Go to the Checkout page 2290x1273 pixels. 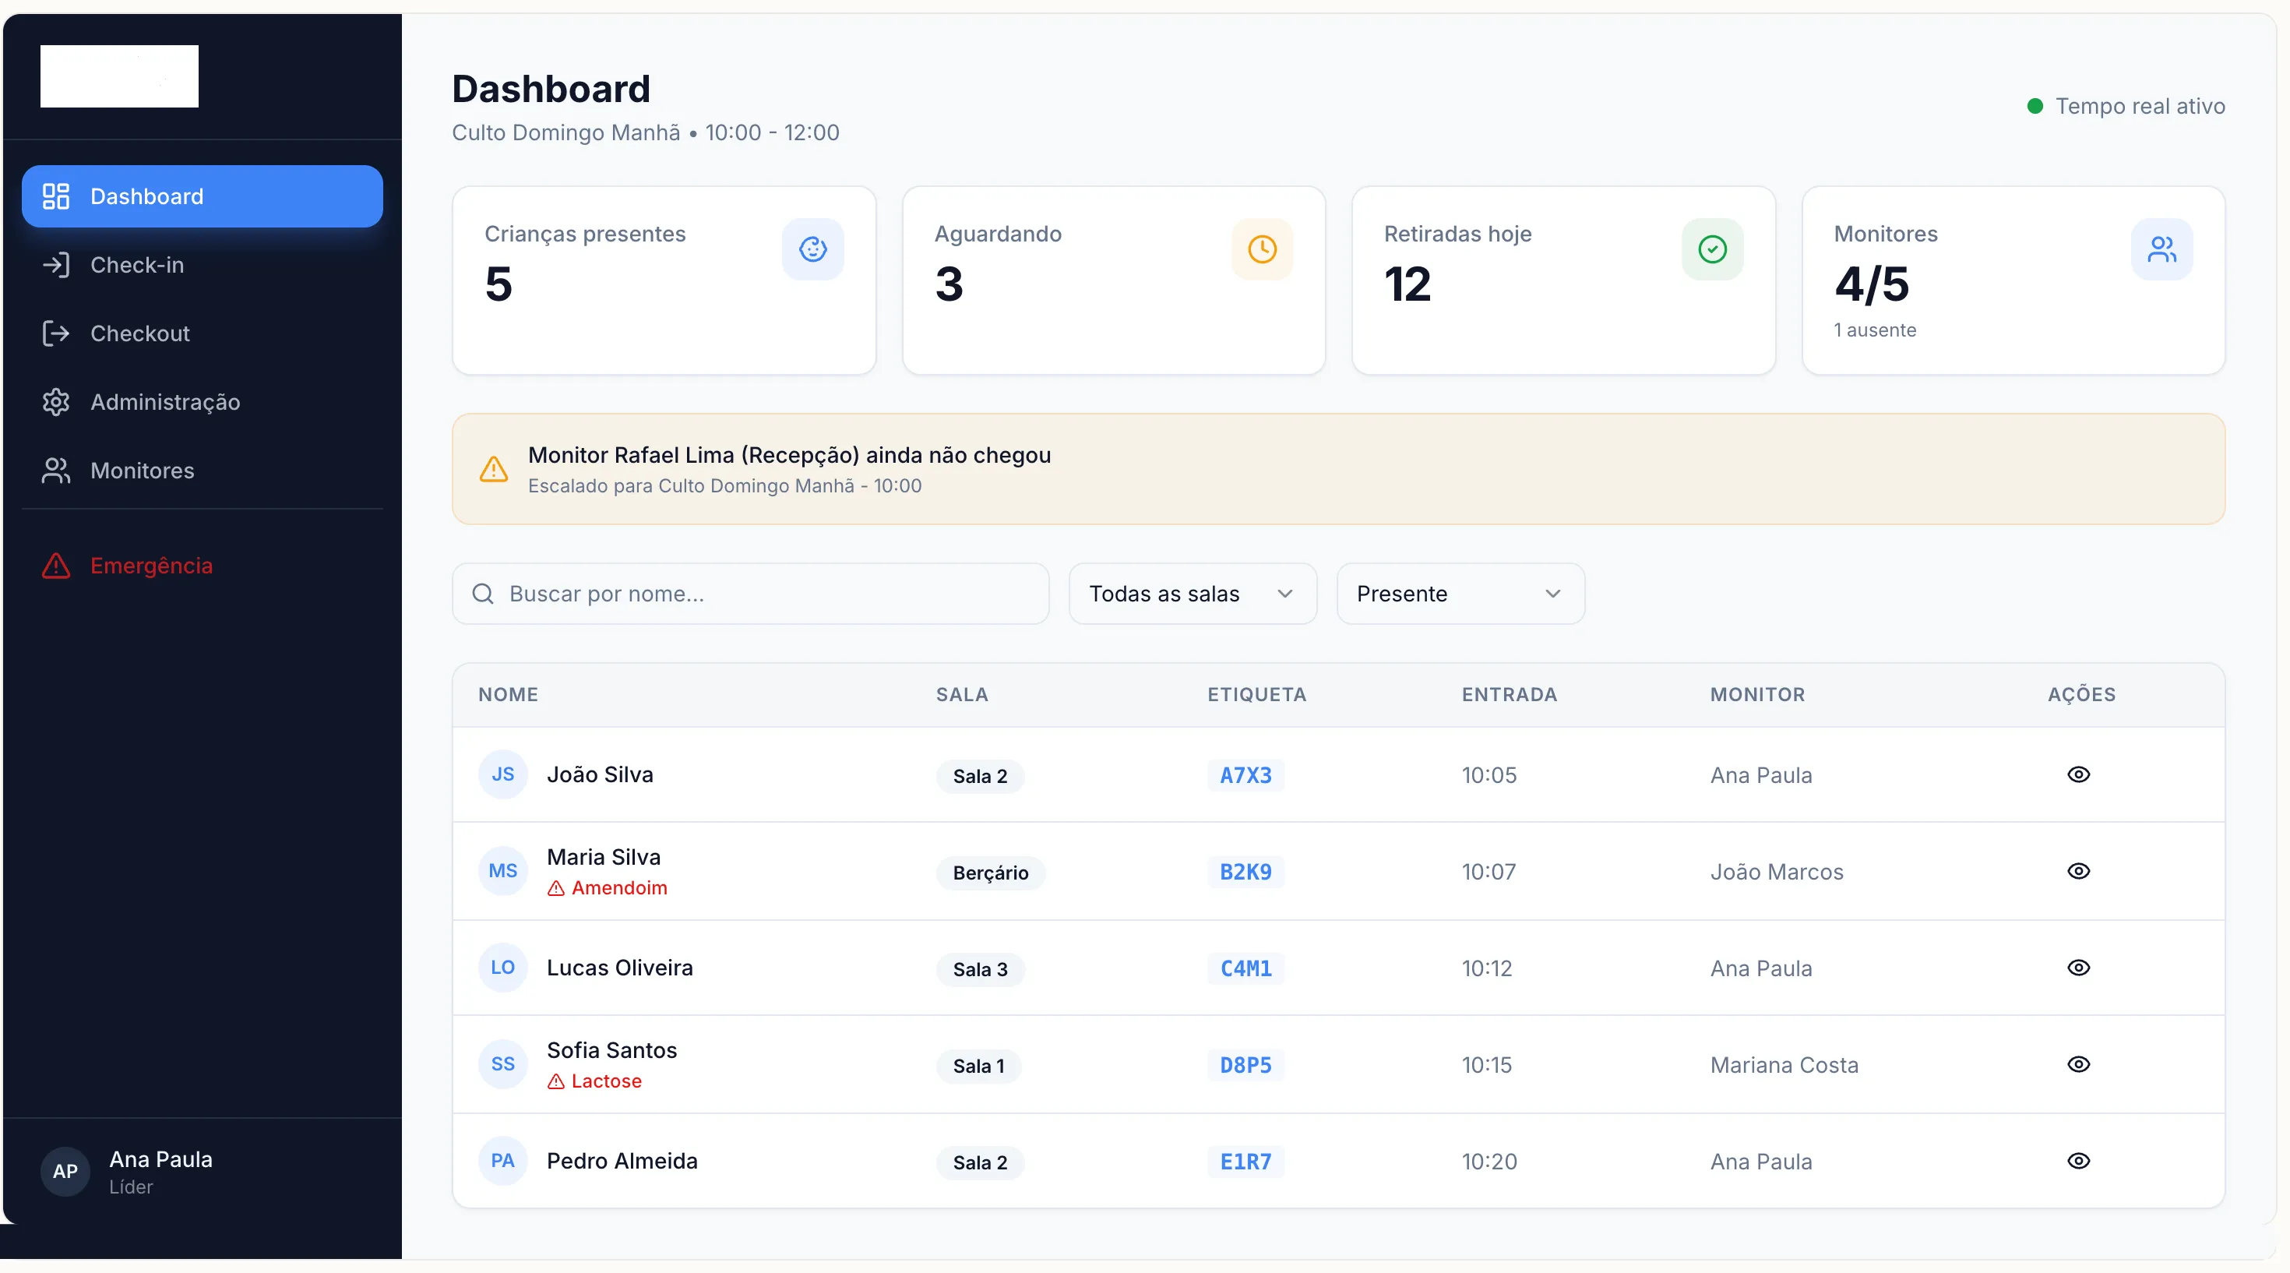coord(139,333)
